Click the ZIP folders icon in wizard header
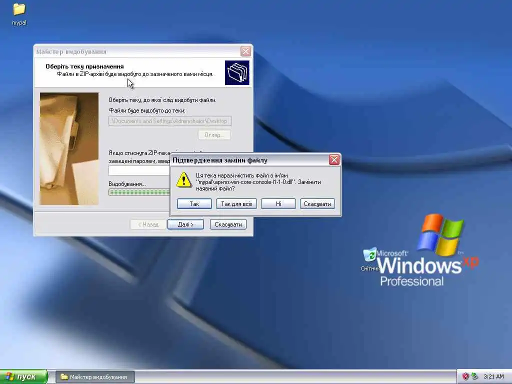Screen dimensions: 512x384 point(237,72)
